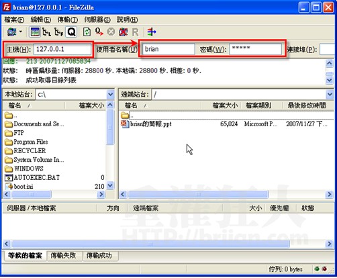Toggle the transfer queue Q icon
This screenshot has height=278, width=337.
71,32
